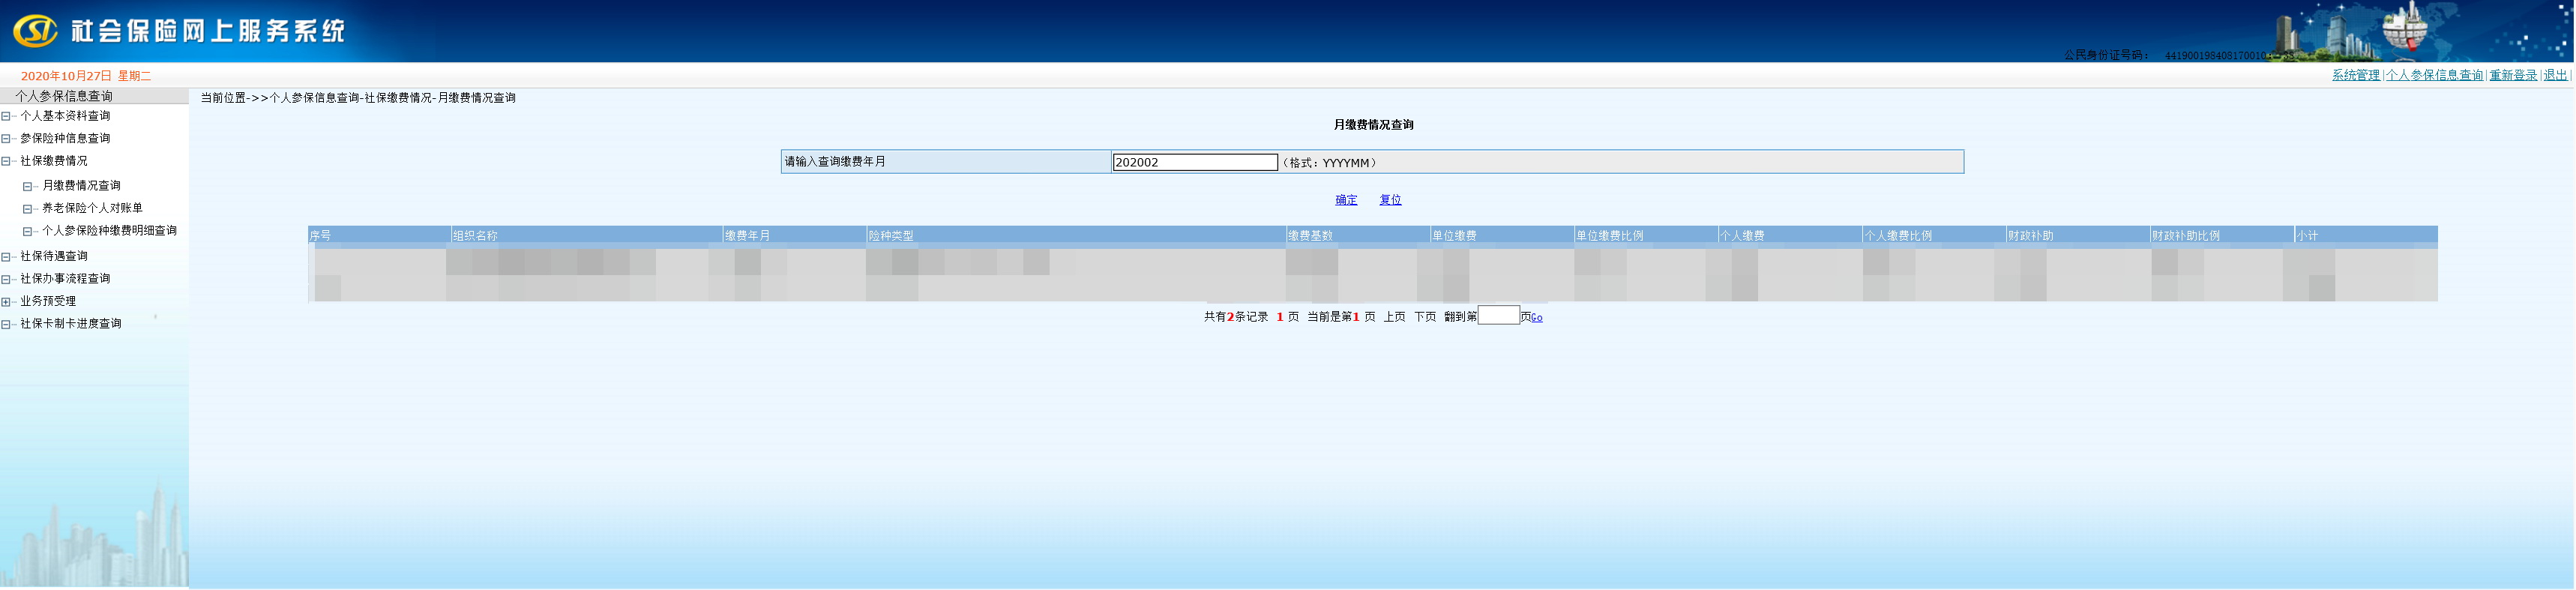The height and width of the screenshot is (590, 2576).
Task: Click the tree icon beside 社保待遇查询
Action: tap(6, 257)
